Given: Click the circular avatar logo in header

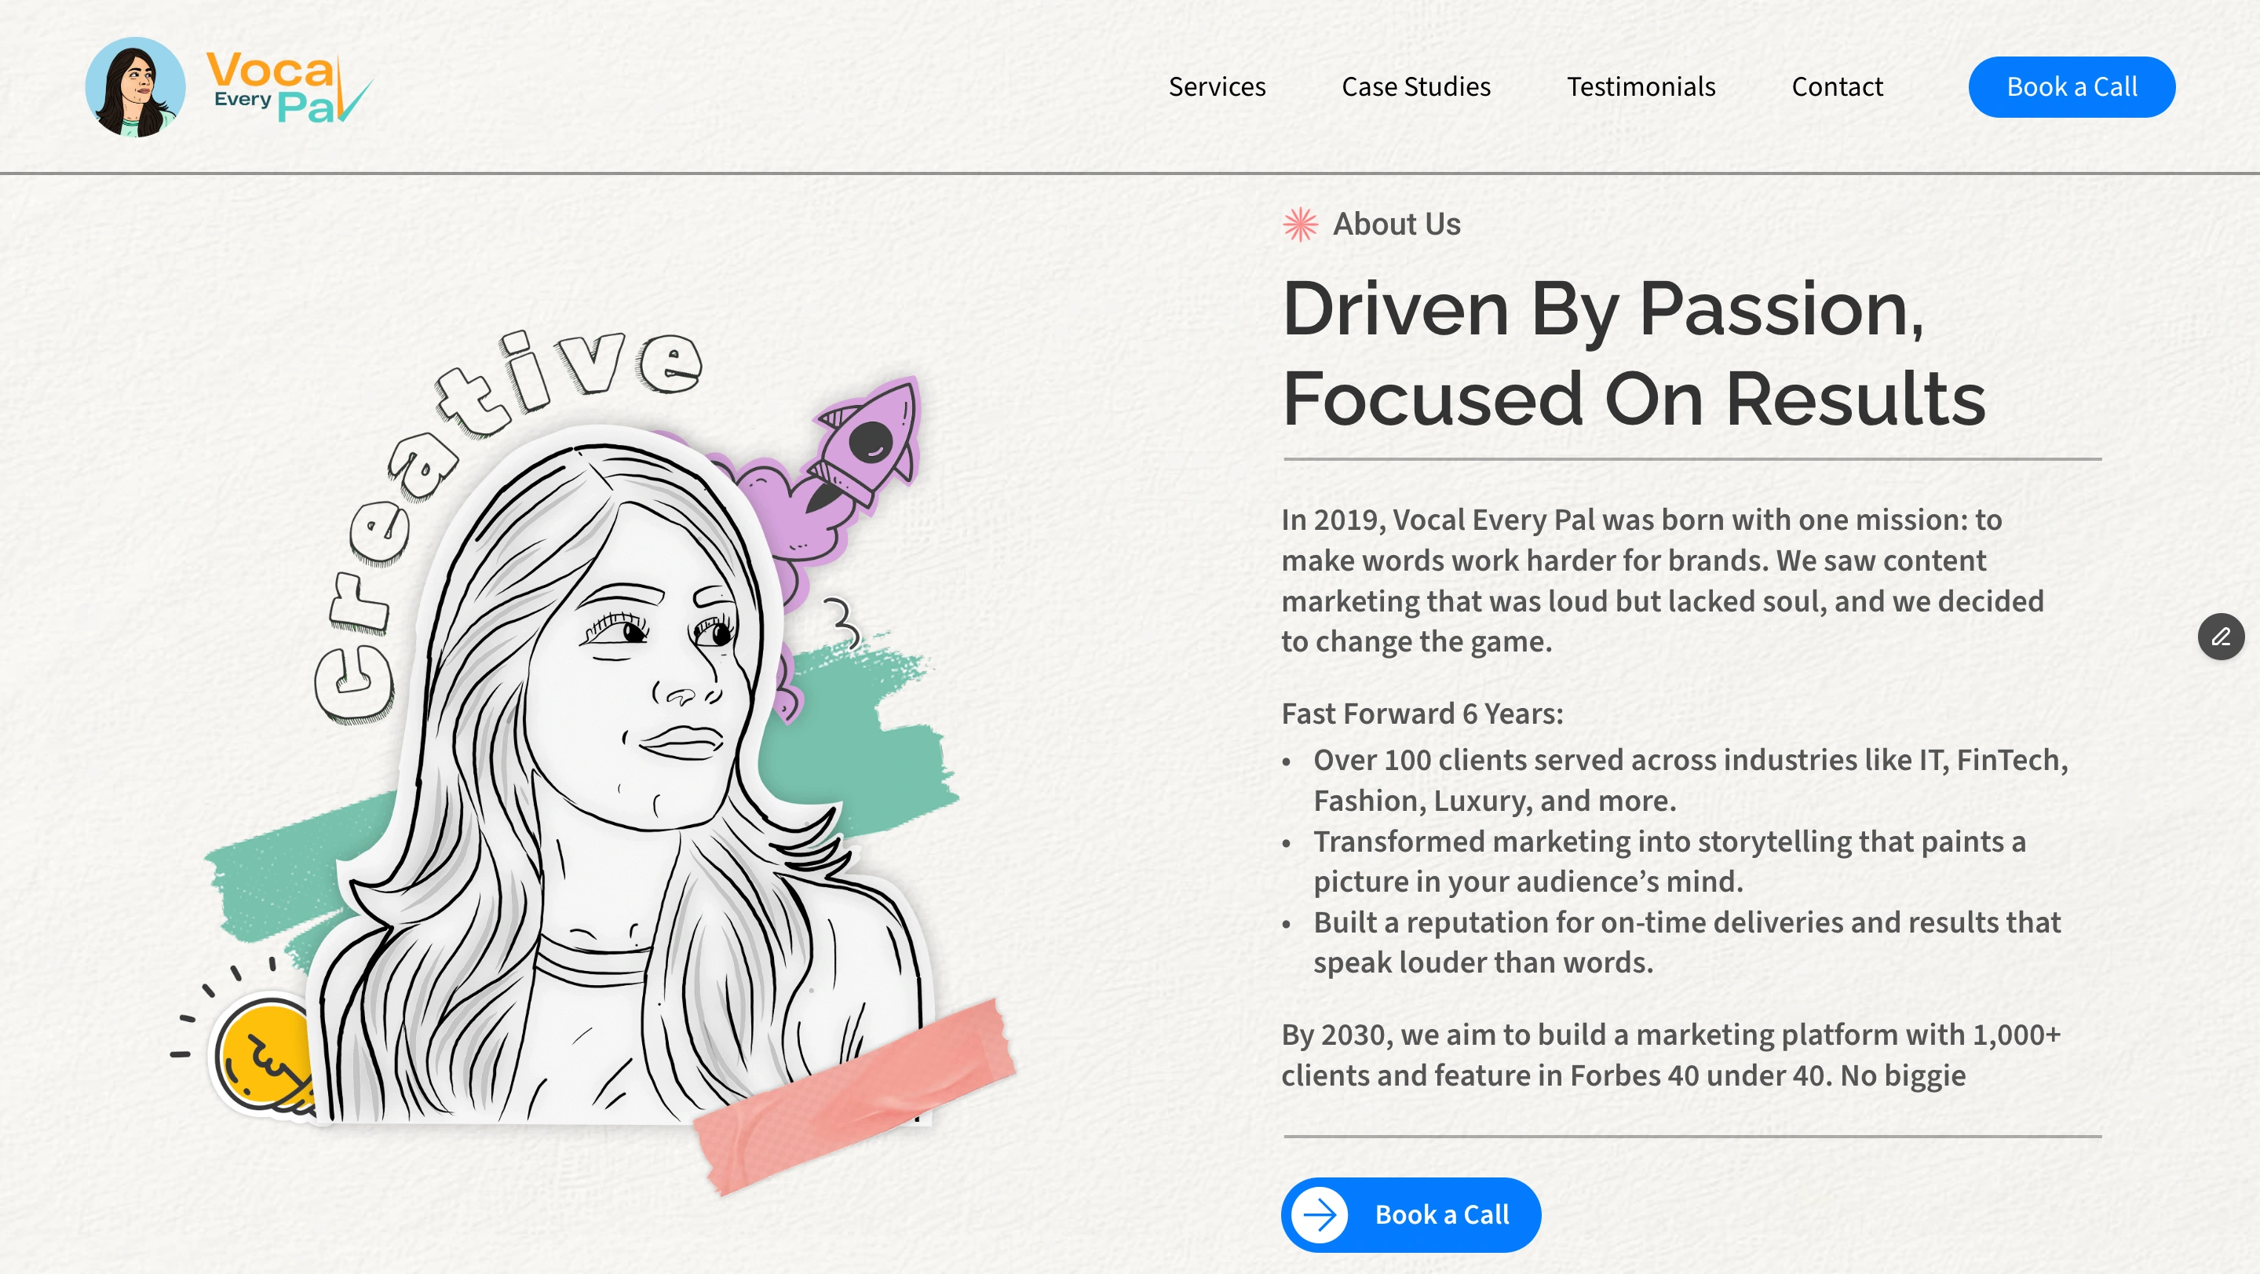Looking at the screenshot, I should click(135, 87).
